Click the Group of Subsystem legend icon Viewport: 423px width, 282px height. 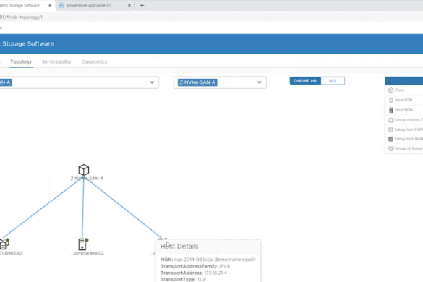coord(391,148)
